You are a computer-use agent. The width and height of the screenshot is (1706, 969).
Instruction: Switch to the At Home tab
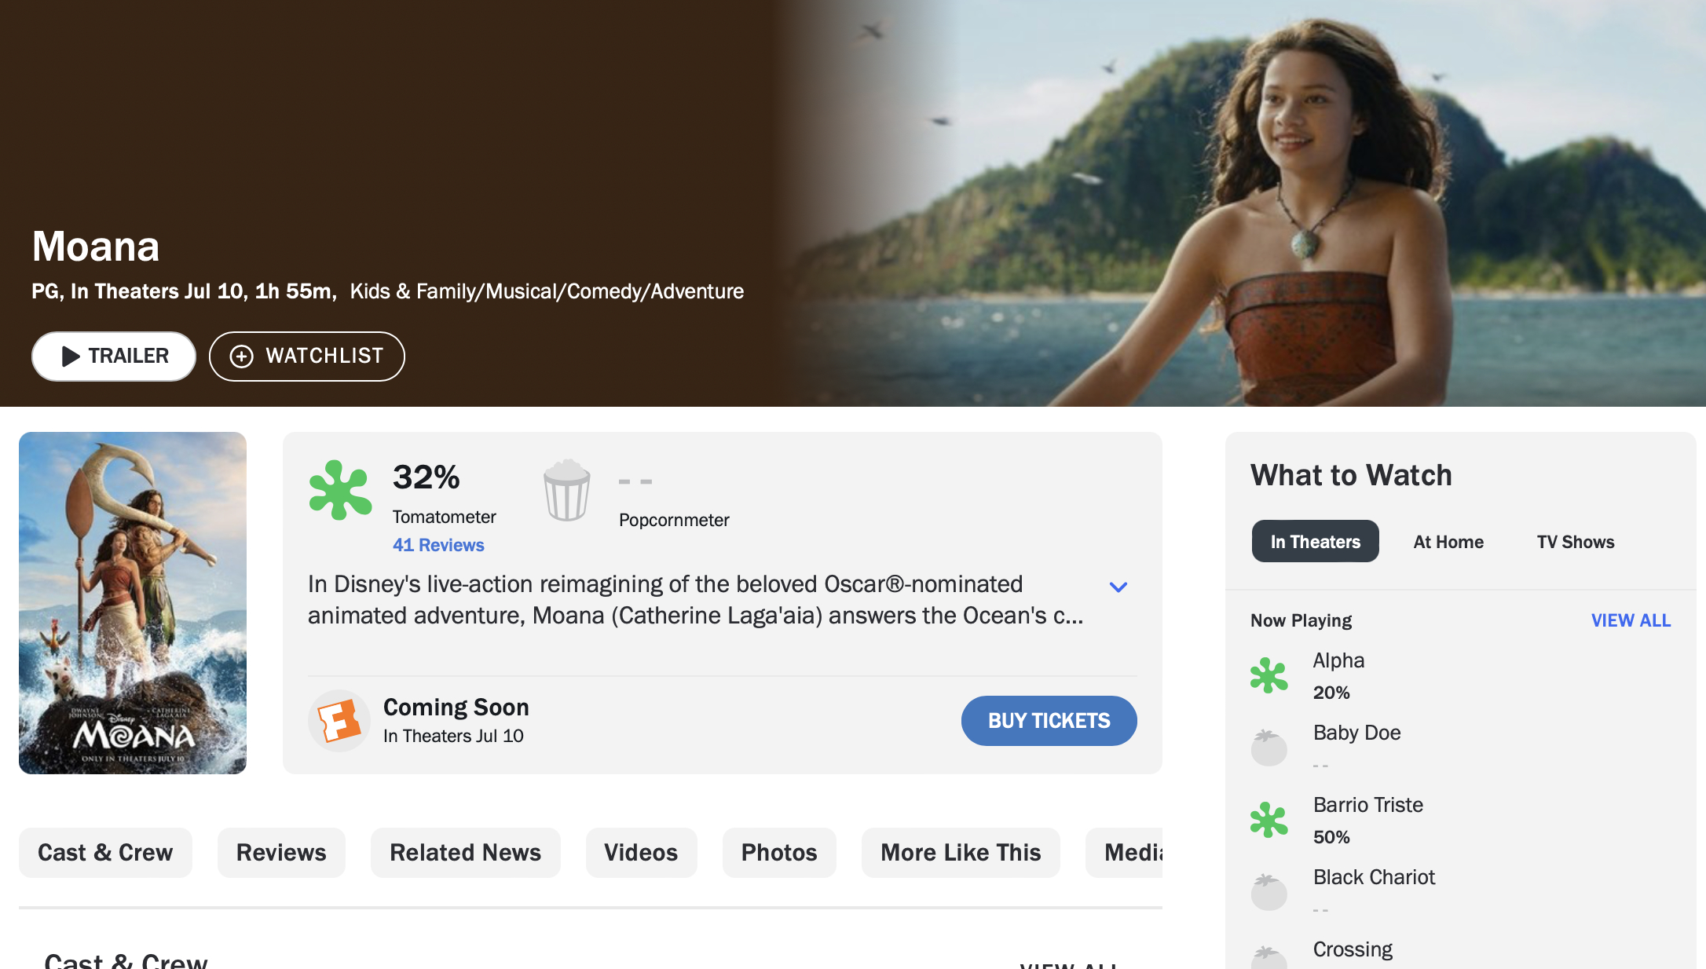pyautogui.click(x=1448, y=542)
